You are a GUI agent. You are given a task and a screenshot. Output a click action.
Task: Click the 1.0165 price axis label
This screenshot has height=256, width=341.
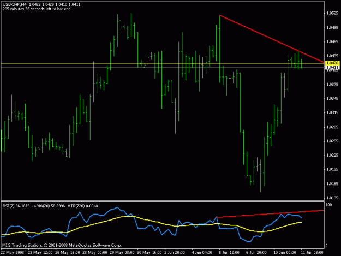332,183
